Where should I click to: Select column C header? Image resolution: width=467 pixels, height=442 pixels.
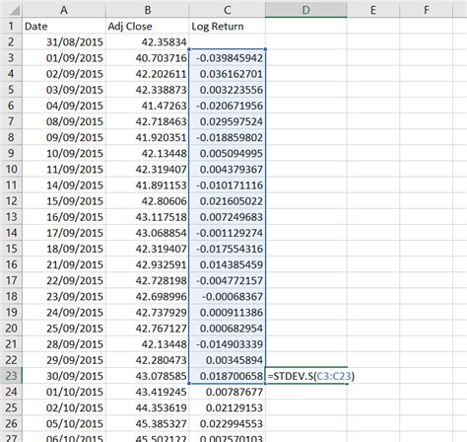(228, 10)
